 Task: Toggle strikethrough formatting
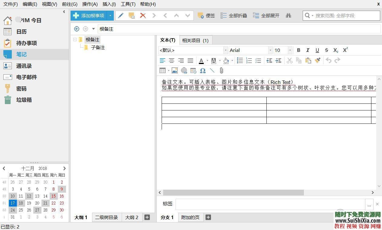click(326, 50)
